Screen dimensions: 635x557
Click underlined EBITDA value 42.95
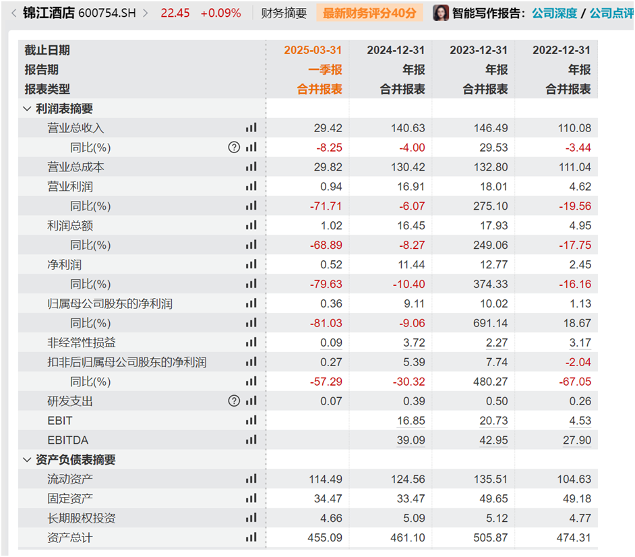point(493,440)
